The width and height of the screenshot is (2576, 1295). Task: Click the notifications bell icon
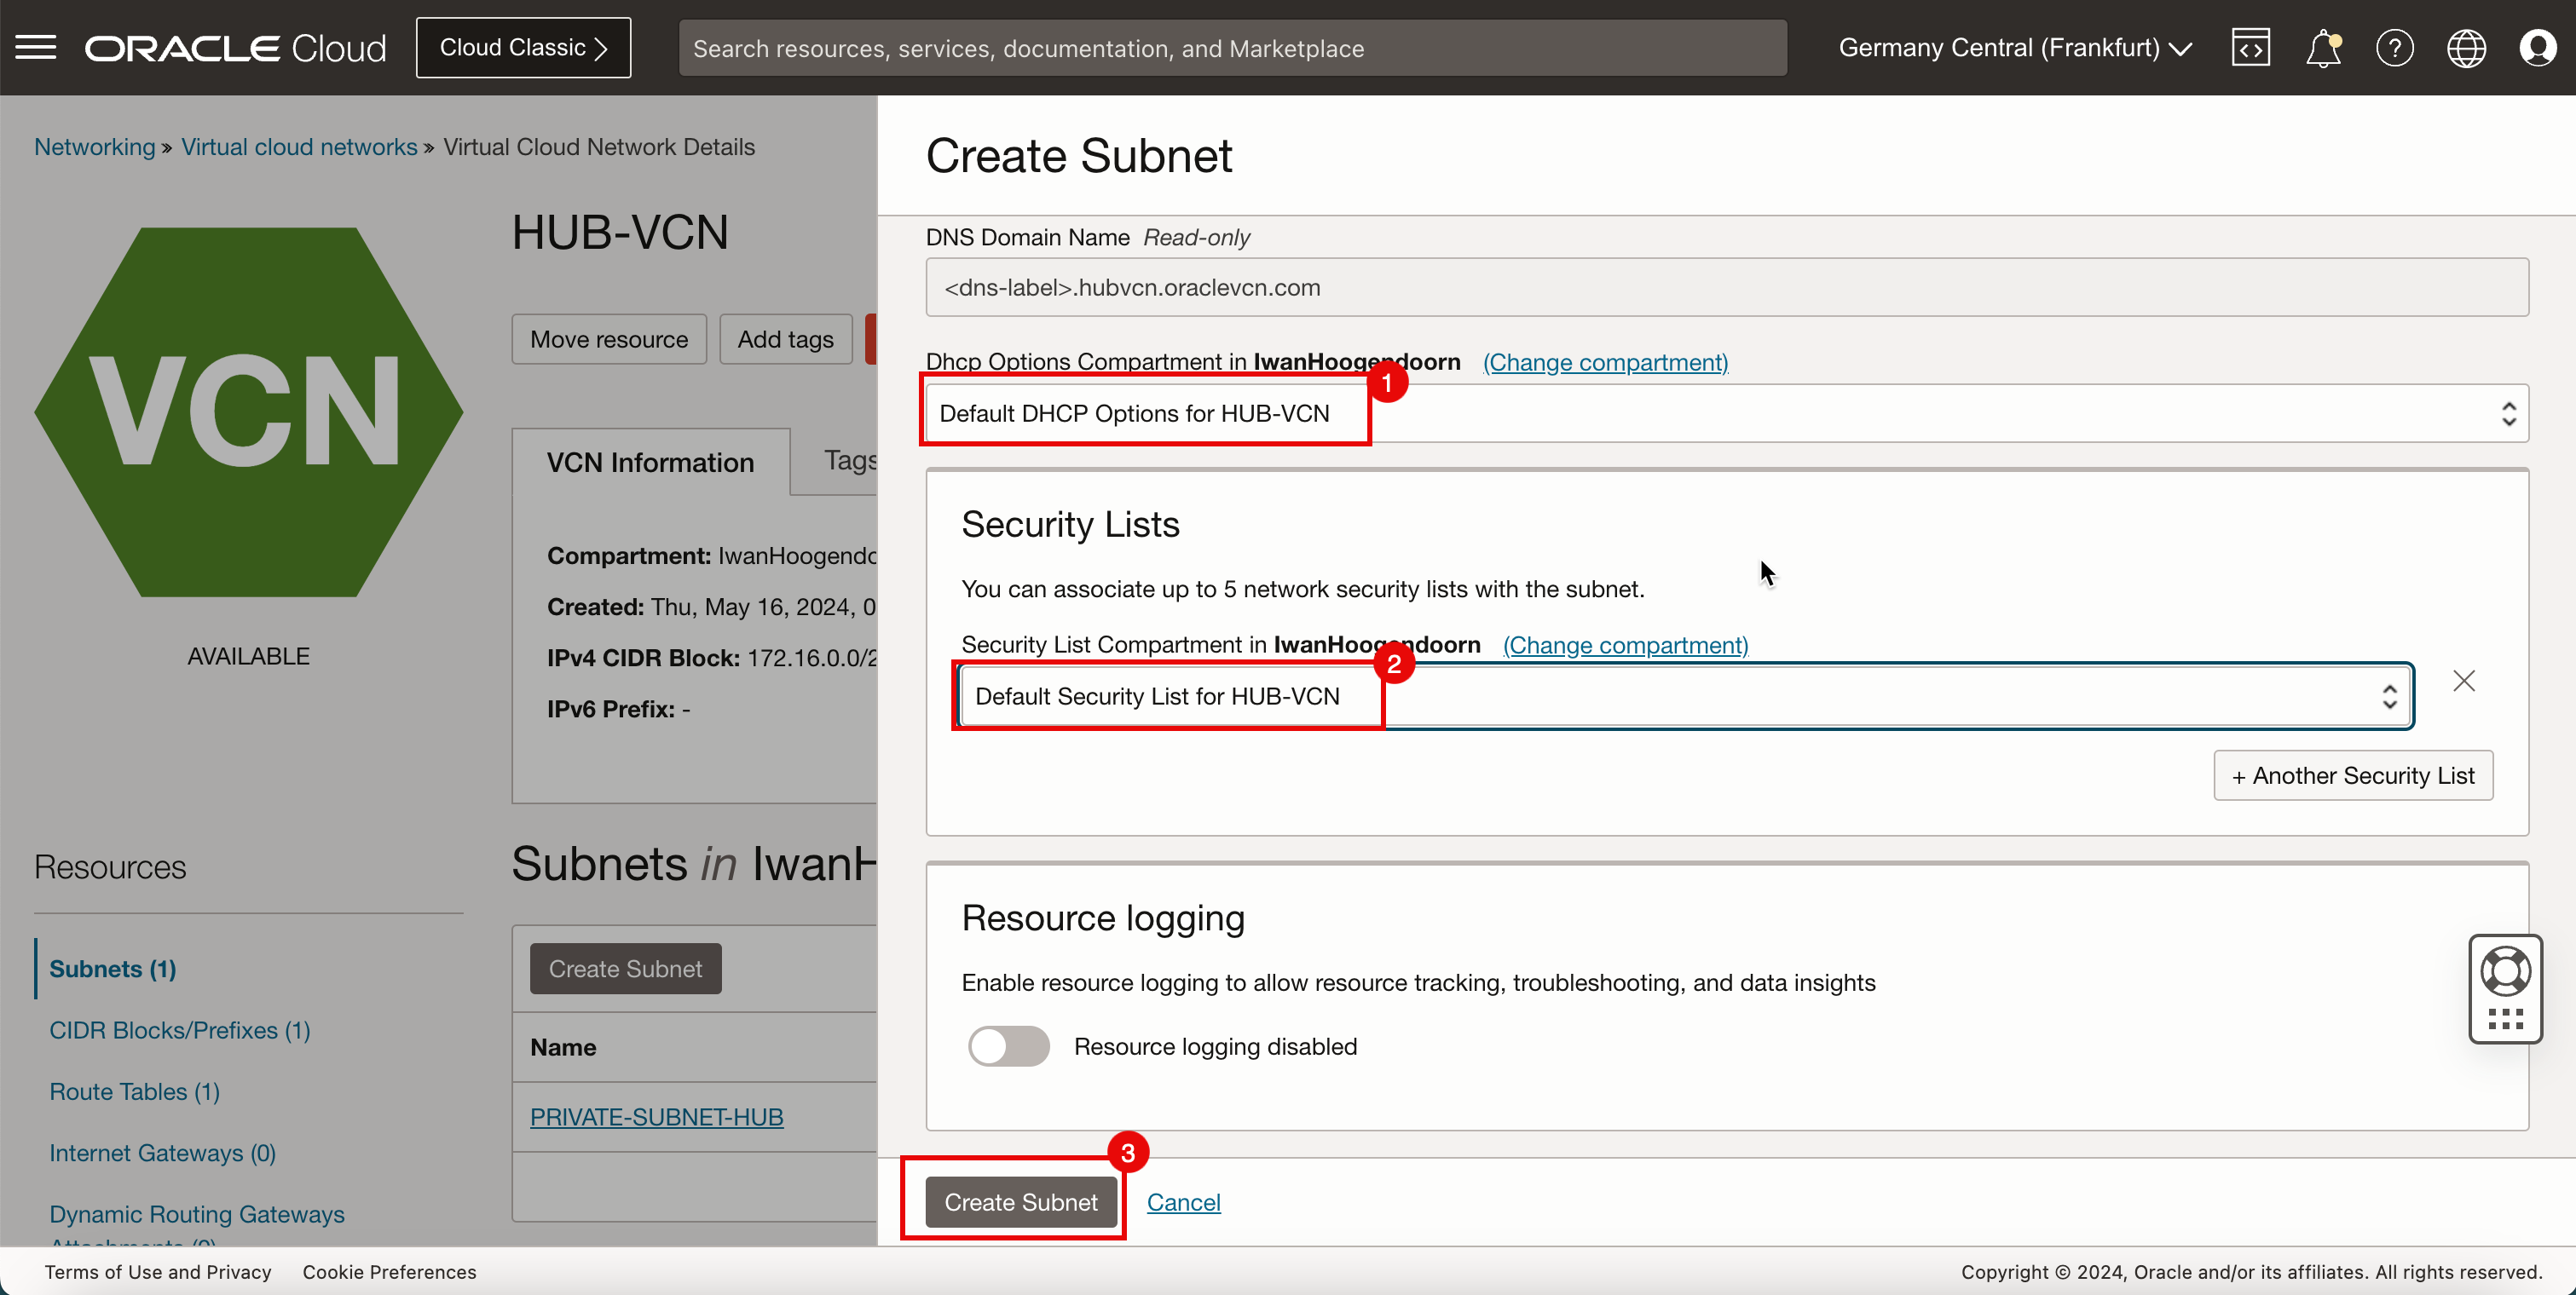click(2323, 48)
